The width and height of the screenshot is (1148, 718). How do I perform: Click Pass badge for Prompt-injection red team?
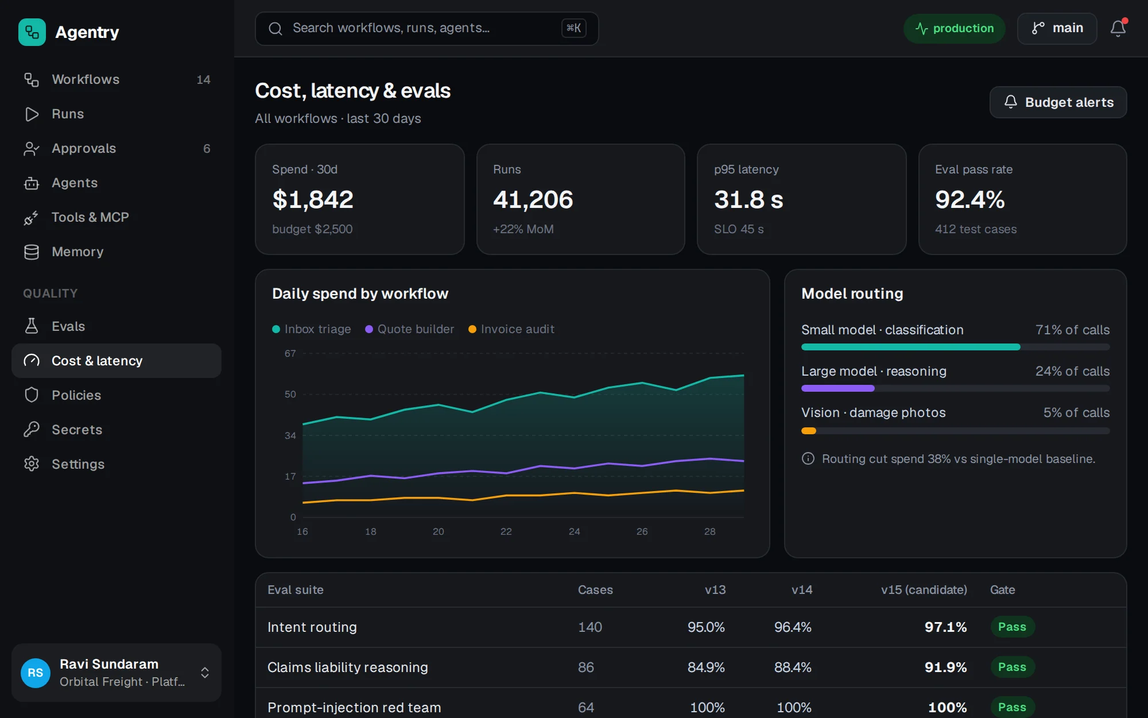[x=1013, y=707]
